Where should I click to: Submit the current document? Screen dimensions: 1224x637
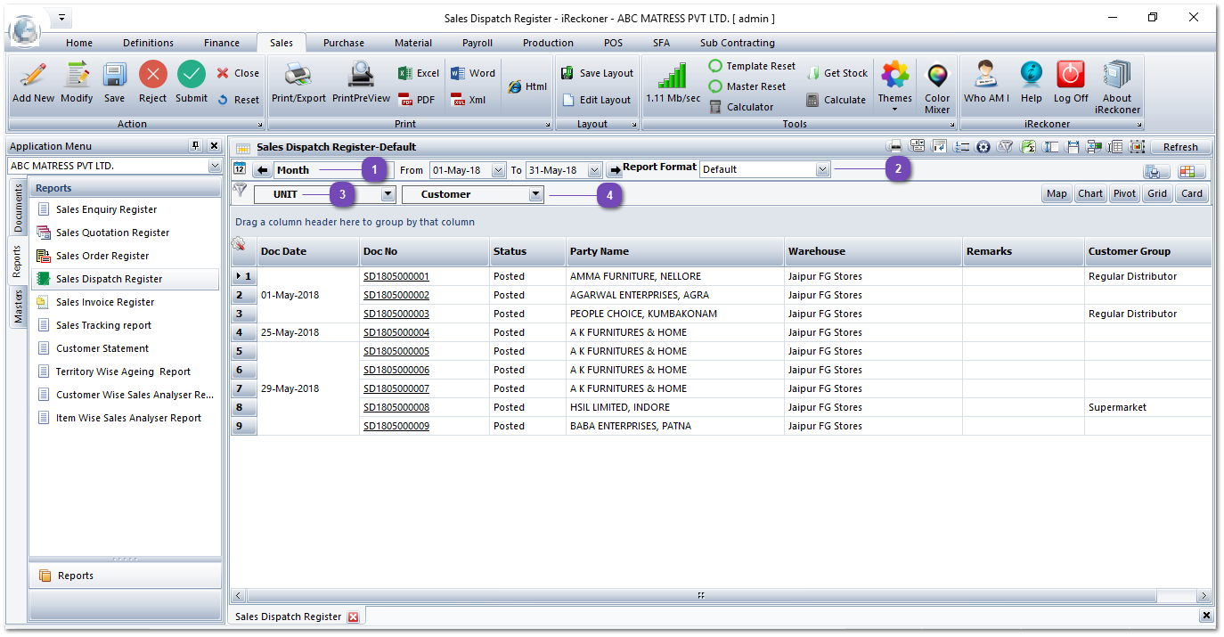click(191, 85)
